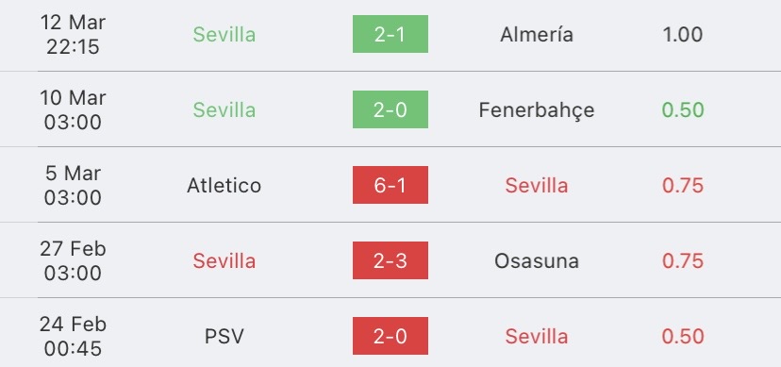Select Atletico team name

224,185
